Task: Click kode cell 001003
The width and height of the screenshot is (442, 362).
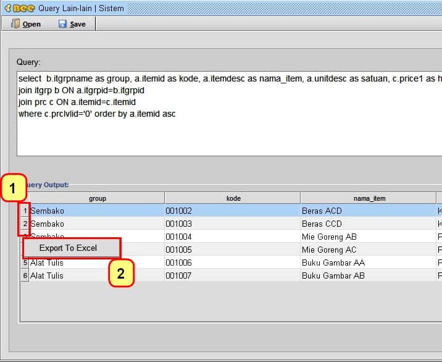Action: [233, 224]
